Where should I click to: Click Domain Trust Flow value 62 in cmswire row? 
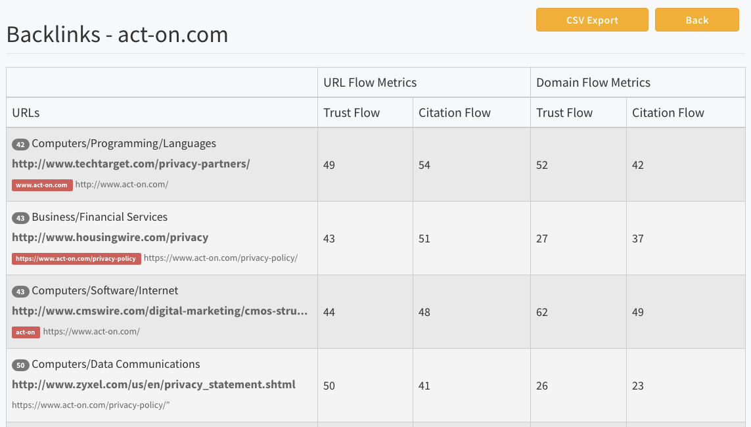click(x=542, y=312)
